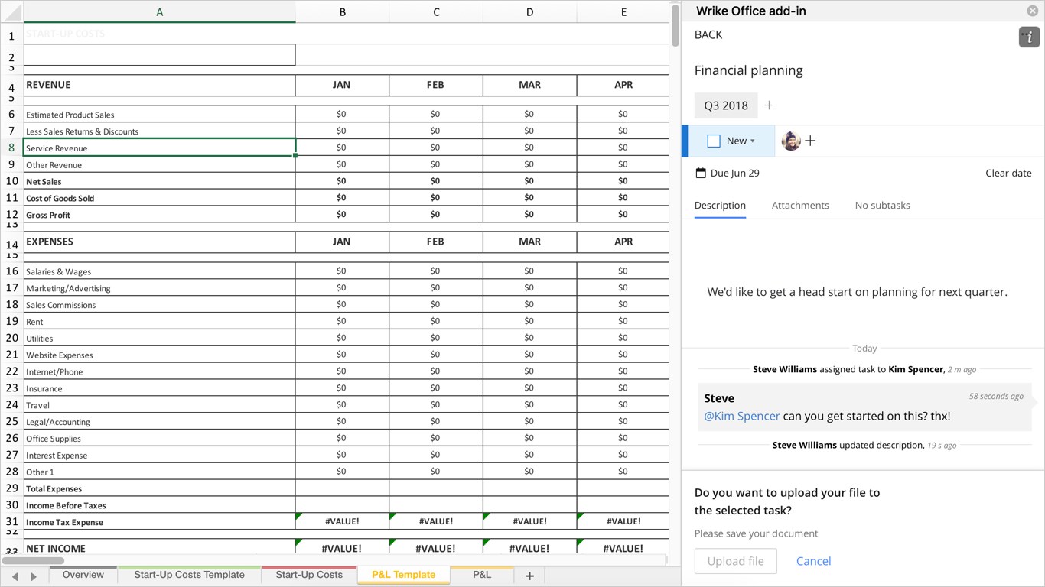
Task: Switch to the Attachments tab
Action: click(800, 205)
